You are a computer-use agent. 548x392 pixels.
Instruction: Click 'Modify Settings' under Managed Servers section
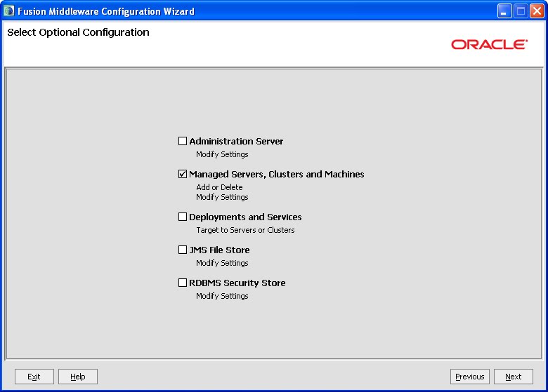pos(222,197)
